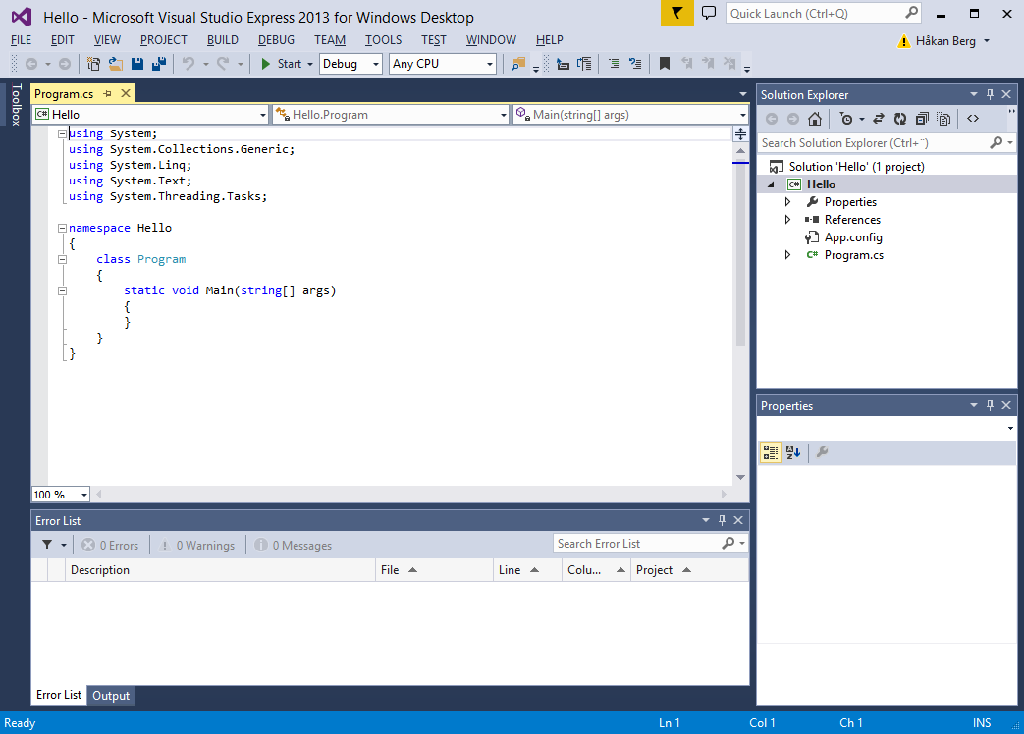Viewport: 1024px width, 734px height.
Task: Click the editor scroll down arrow
Action: 740,477
